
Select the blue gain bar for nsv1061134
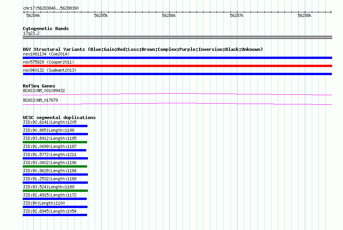[x=177, y=58]
